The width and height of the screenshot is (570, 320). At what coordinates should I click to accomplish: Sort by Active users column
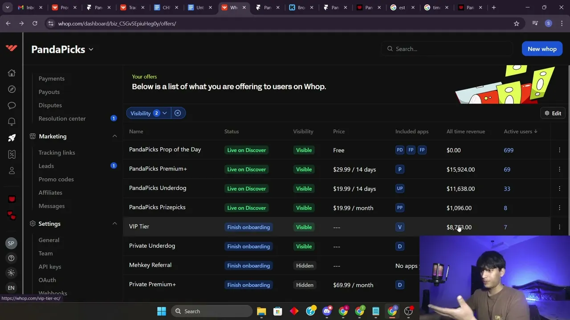point(520,132)
